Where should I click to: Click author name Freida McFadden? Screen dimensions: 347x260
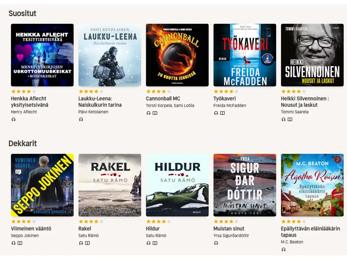click(x=230, y=105)
